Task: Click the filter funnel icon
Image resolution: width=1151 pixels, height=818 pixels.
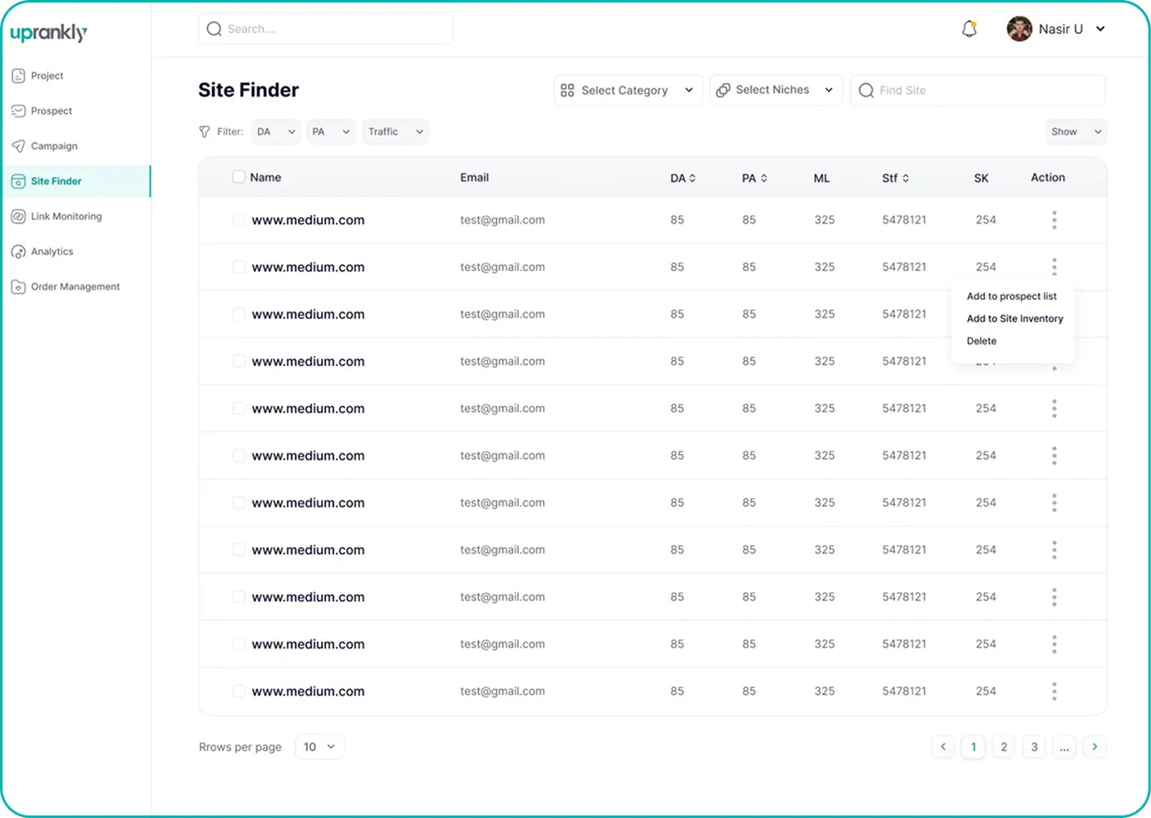Action: click(205, 131)
